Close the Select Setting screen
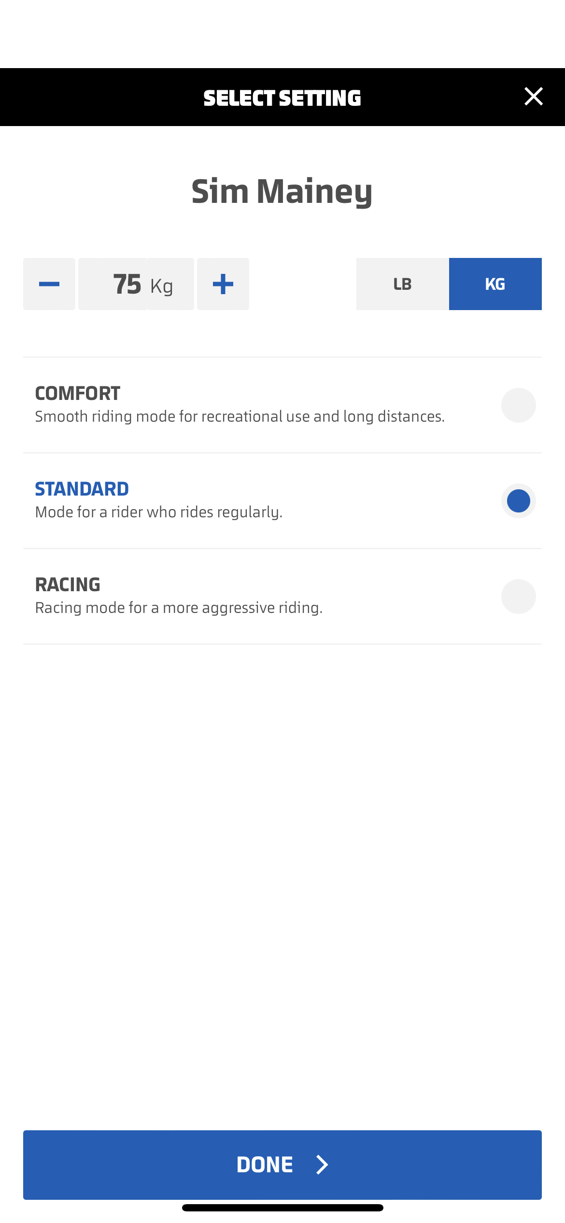Screen dimensions: 565x1223 pos(533,97)
